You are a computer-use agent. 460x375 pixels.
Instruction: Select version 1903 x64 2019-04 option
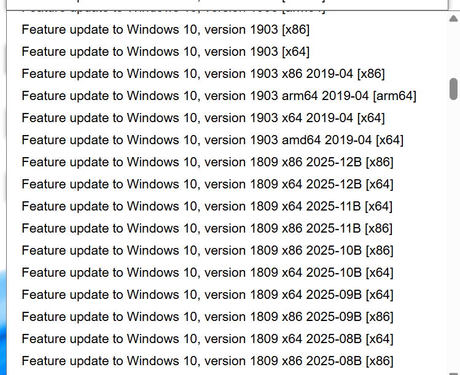203,118
